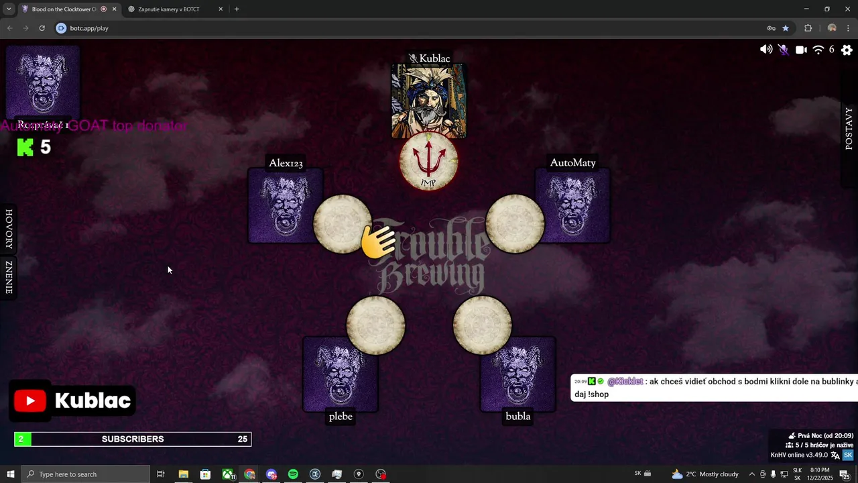The image size is (858, 483).
Task: Open the Xbox app on the taskbar
Action: pyautogui.click(x=229, y=474)
